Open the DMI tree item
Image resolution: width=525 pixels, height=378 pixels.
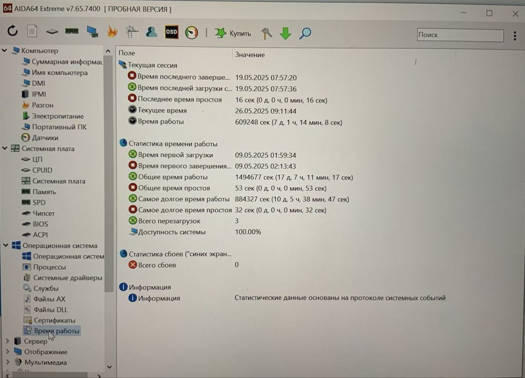34,83
